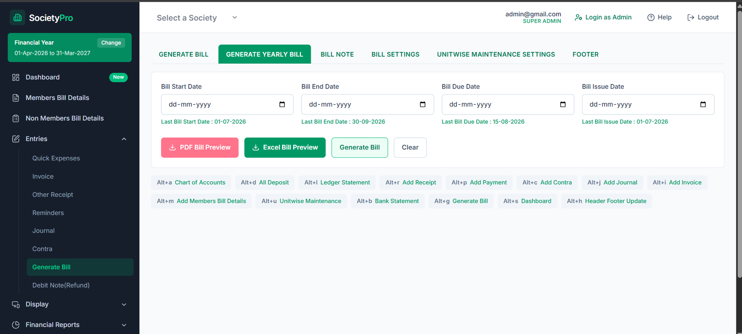Image resolution: width=742 pixels, height=334 pixels.
Task: Click the Display monitor icon in sidebar
Action: pos(16,304)
